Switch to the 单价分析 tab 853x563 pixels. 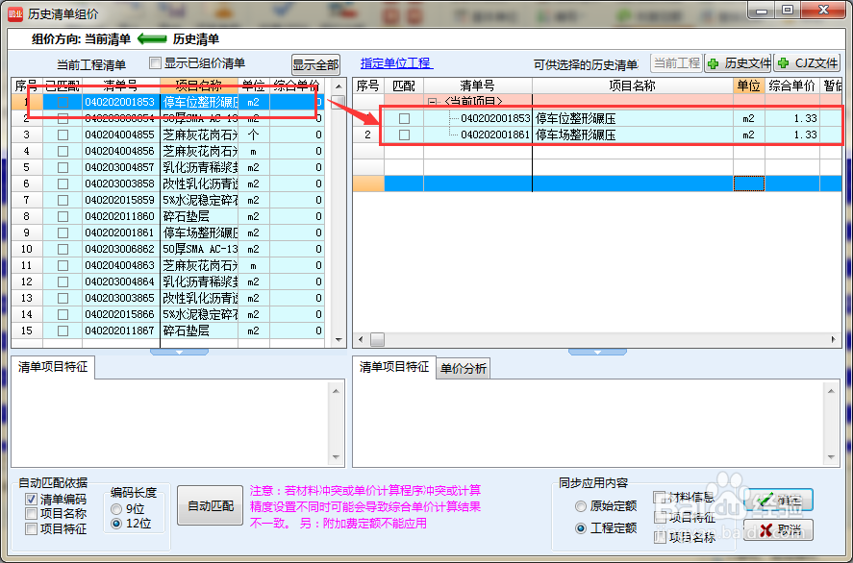tap(464, 370)
